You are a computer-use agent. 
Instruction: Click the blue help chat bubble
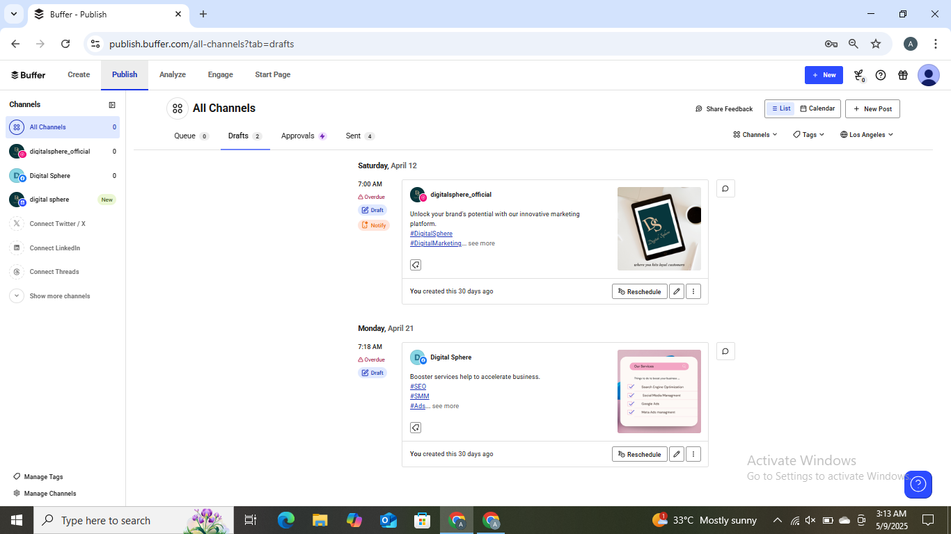point(918,485)
